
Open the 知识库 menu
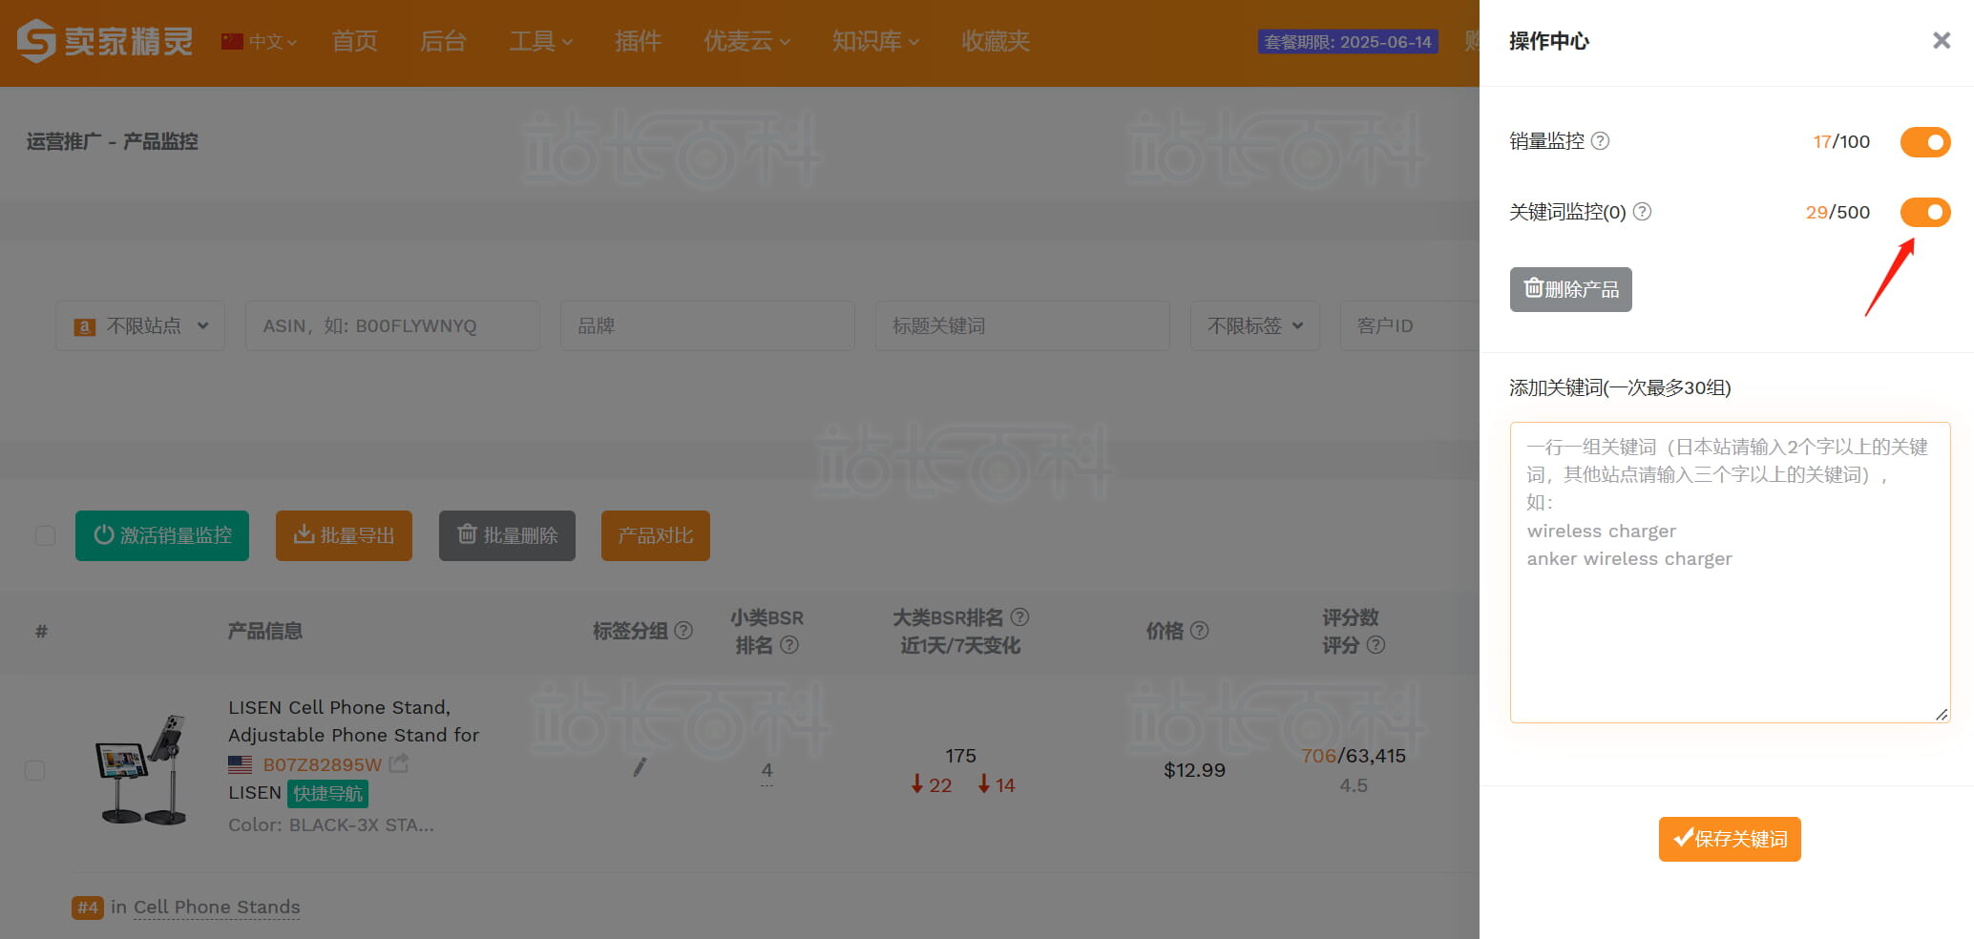[874, 41]
